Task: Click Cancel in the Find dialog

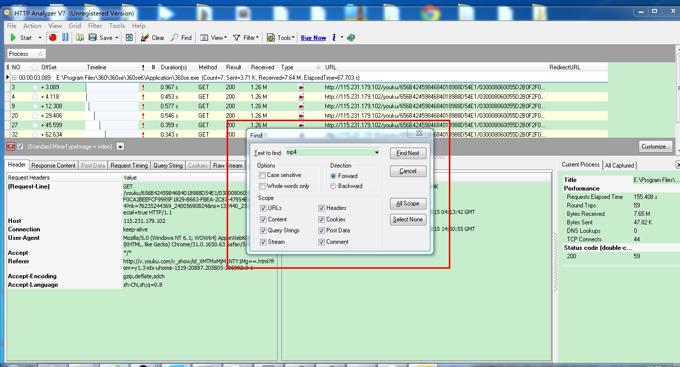Action: click(x=408, y=171)
